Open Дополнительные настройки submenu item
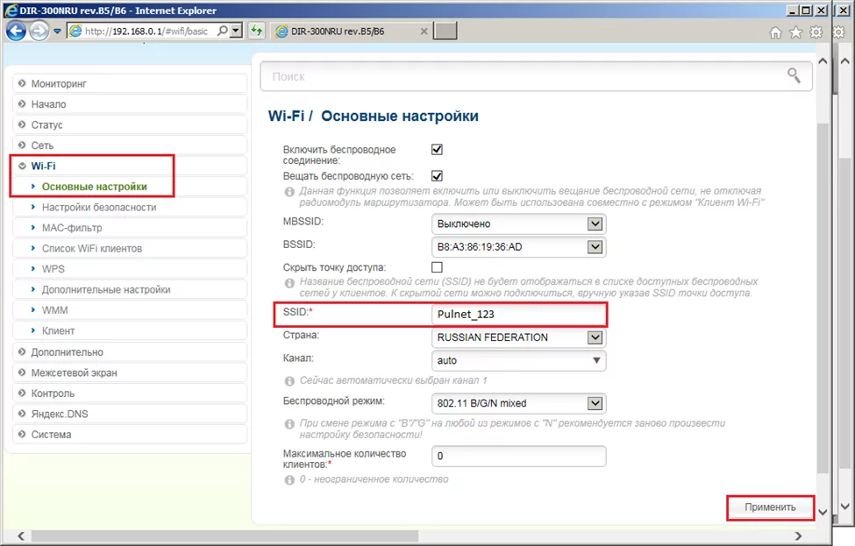Image resolution: width=855 pixels, height=546 pixels. point(130,290)
